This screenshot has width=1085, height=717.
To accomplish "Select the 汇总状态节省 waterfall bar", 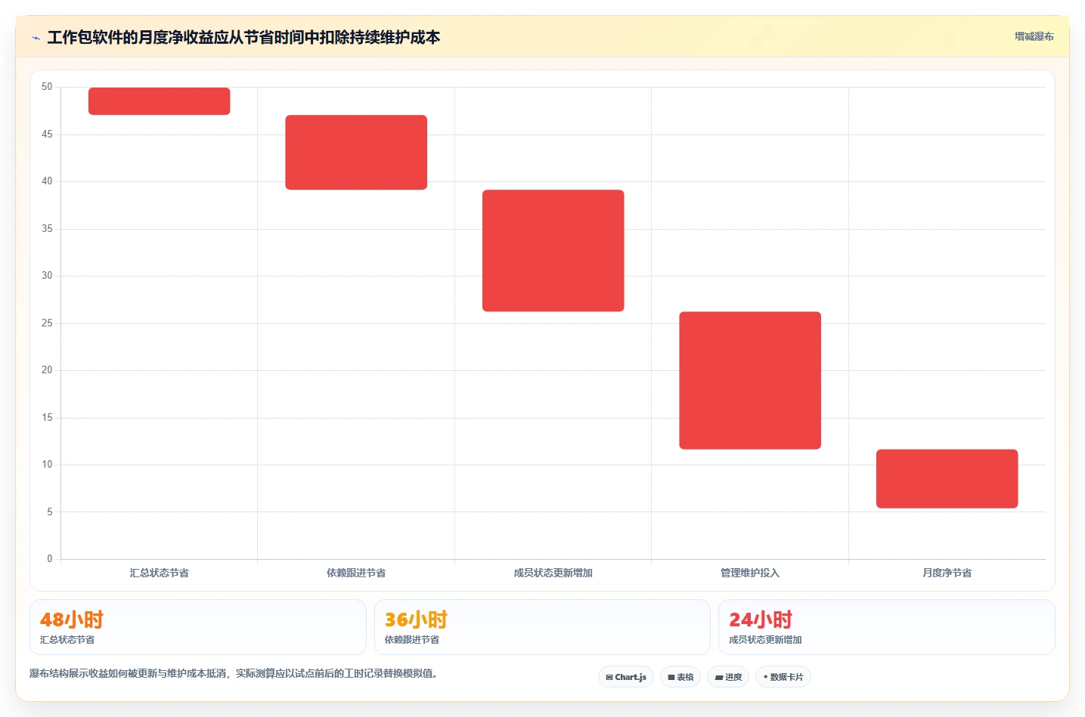I will [159, 101].
